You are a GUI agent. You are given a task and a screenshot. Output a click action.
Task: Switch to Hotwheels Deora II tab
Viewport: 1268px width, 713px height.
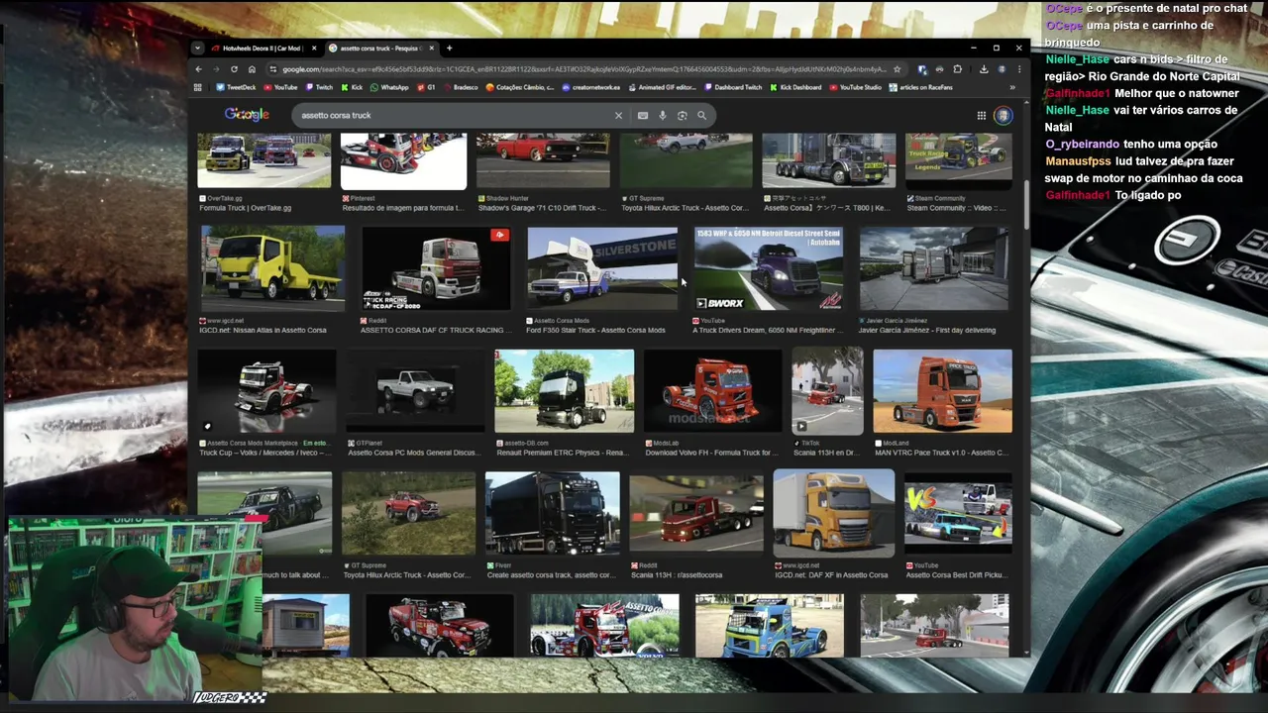(x=263, y=49)
